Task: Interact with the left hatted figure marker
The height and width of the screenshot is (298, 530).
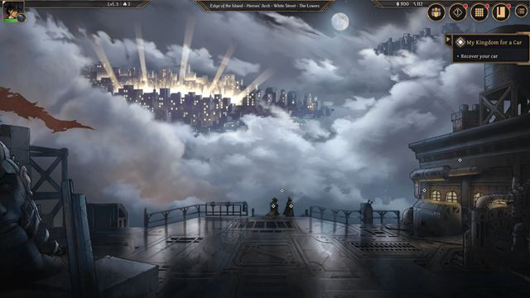Action: [x=273, y=206]
